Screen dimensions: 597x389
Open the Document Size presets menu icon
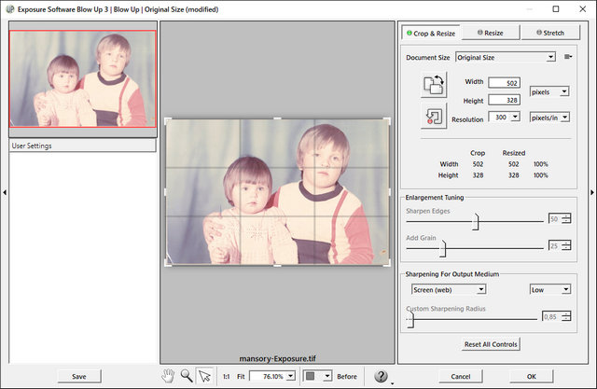click(567, 57)
